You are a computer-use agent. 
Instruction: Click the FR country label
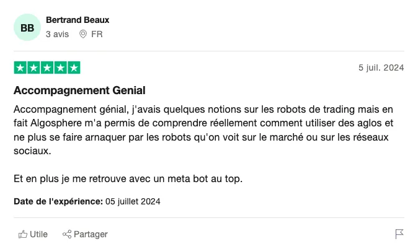click(97, 34)
